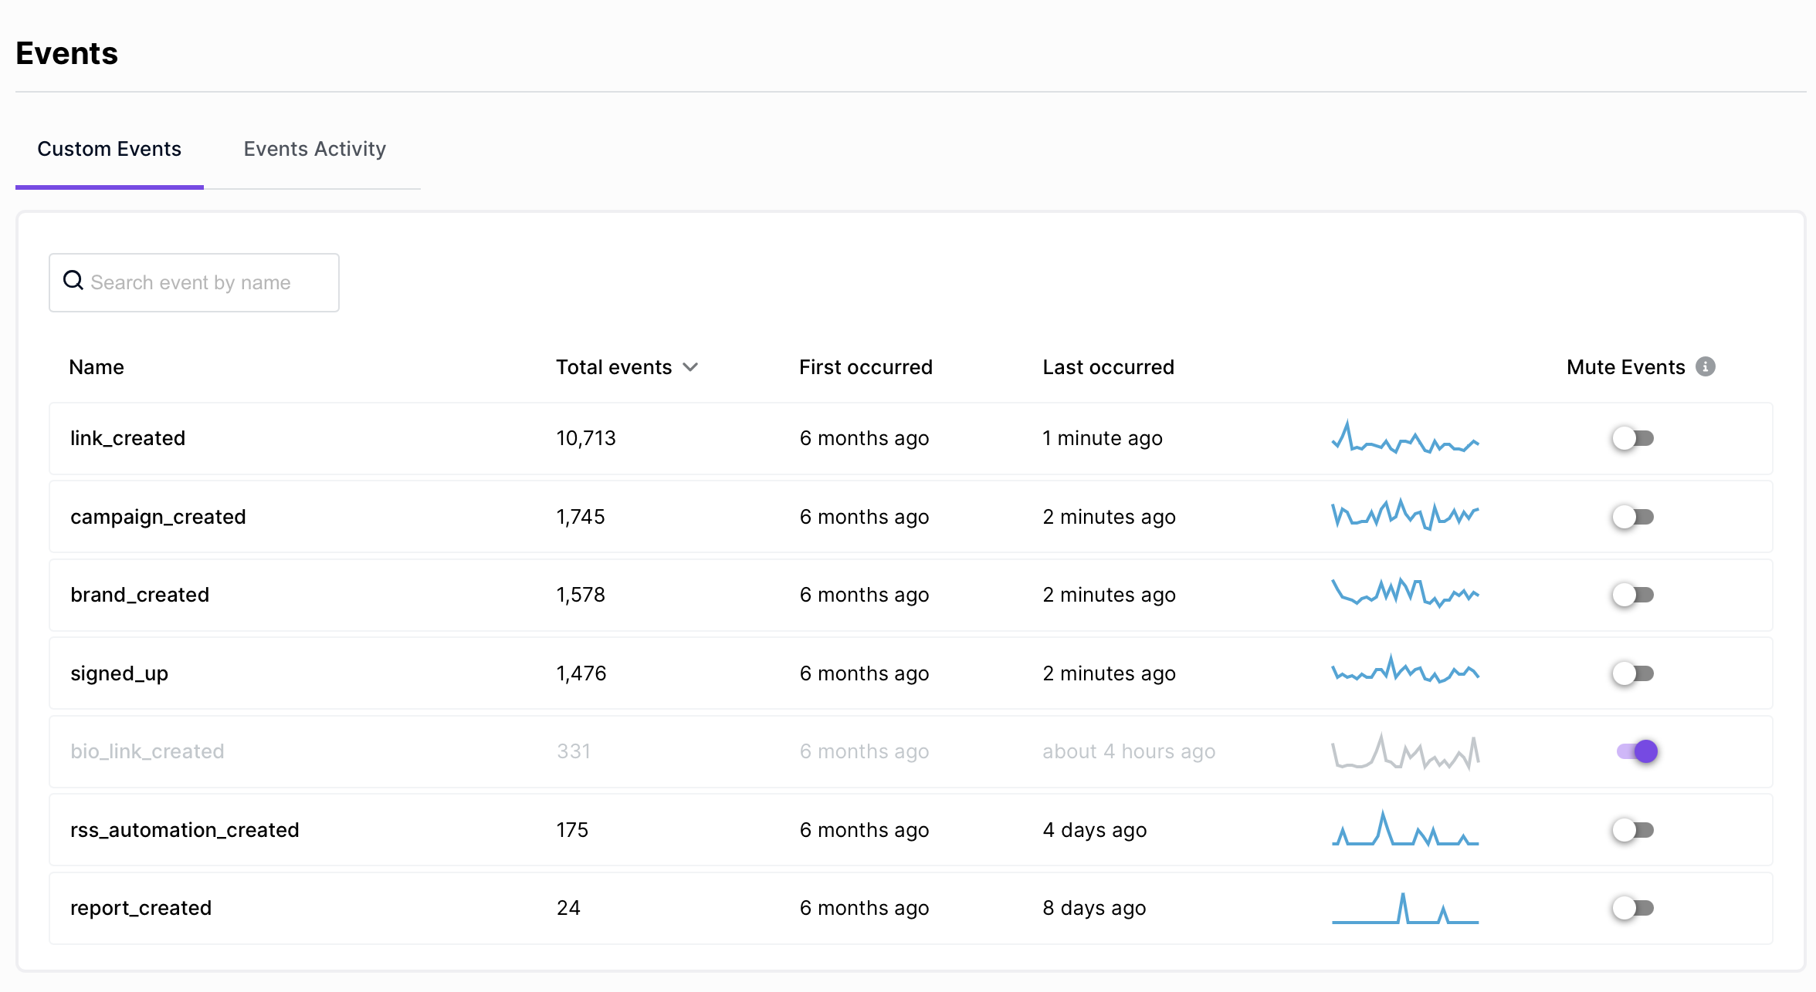Click the brand_created event name
Image resolution: width=1816 pixels, height=992 pixels.
point(140,595)
